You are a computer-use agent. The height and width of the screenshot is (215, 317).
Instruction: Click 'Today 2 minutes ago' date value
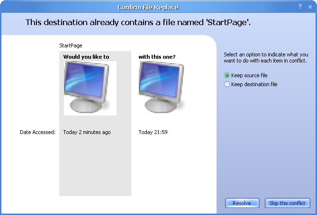coord(87,132)
